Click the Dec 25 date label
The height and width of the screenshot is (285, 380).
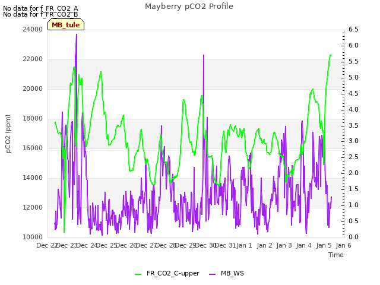106,245
